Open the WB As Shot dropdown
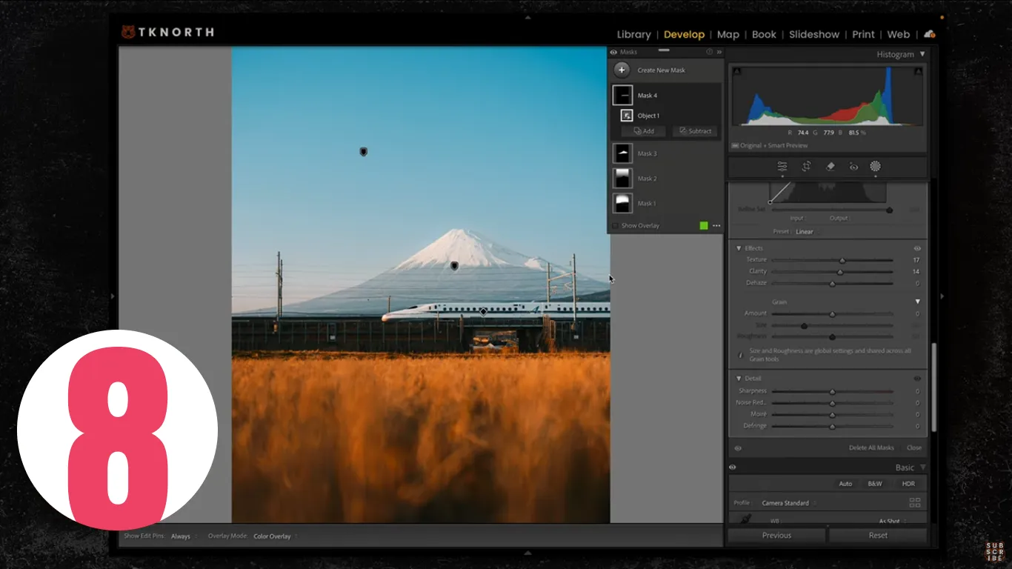Image resolution: width=1012 pixels, height=569 pixels. [x=891, y=521]
